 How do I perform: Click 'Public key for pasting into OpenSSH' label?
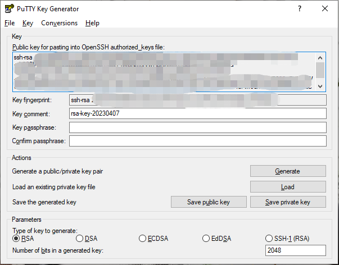(88, 47)
